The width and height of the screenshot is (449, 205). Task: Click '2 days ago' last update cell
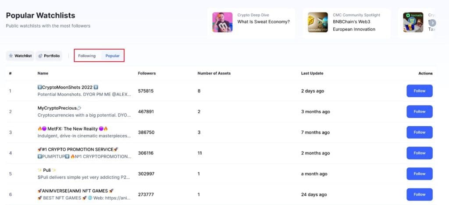[312, 91]
